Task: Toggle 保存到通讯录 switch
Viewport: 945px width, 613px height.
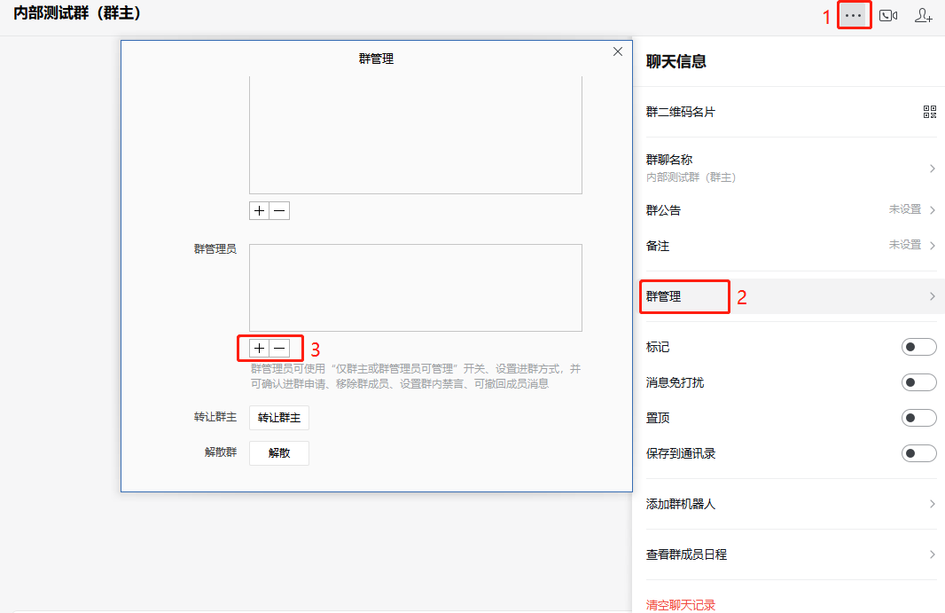Action: click(x=918, y=453)
